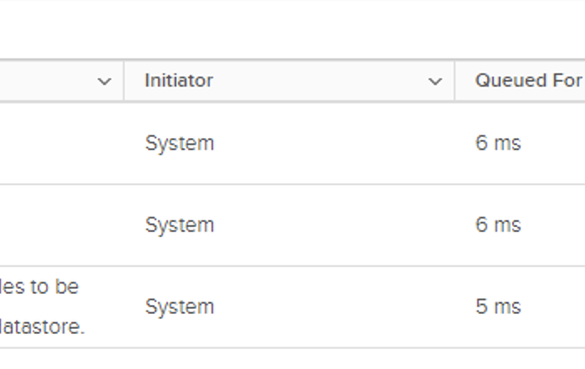585x369 pixels.
Task: Click empty second-row cell left of System
Action: (58, 225)
